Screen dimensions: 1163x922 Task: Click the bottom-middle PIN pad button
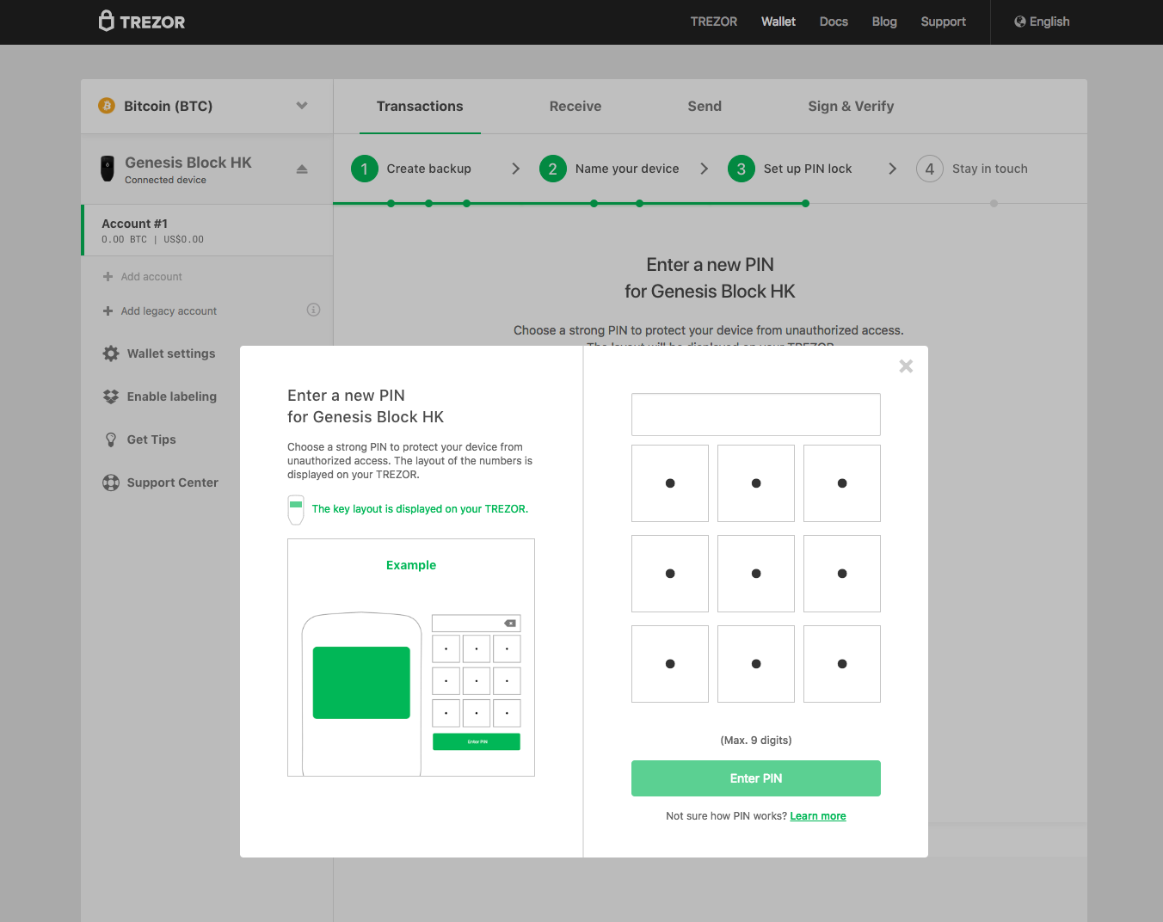tap(756, 664)
